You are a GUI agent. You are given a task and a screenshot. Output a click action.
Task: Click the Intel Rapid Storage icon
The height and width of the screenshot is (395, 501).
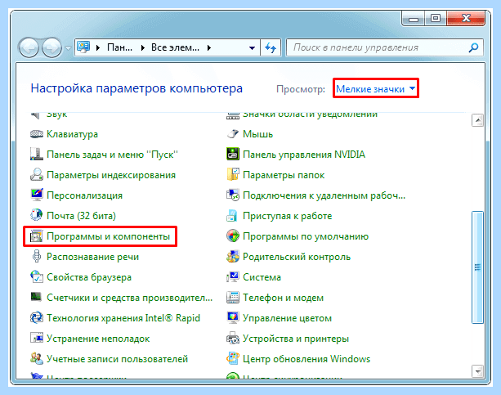[37, 318]
